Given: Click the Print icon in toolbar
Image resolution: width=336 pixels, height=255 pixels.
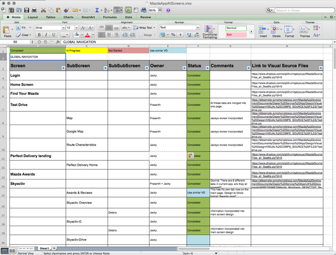Looking at the screenshot, I should (34, 10).
